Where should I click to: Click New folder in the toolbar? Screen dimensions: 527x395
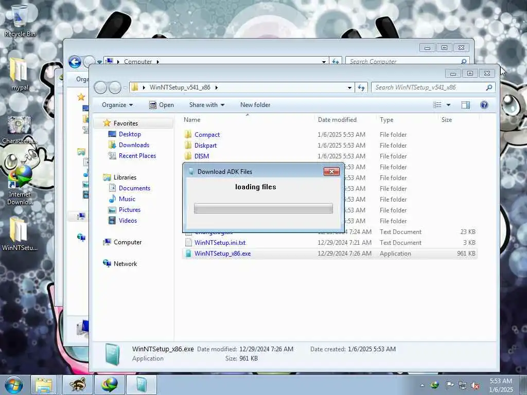[x=255, y=105]
